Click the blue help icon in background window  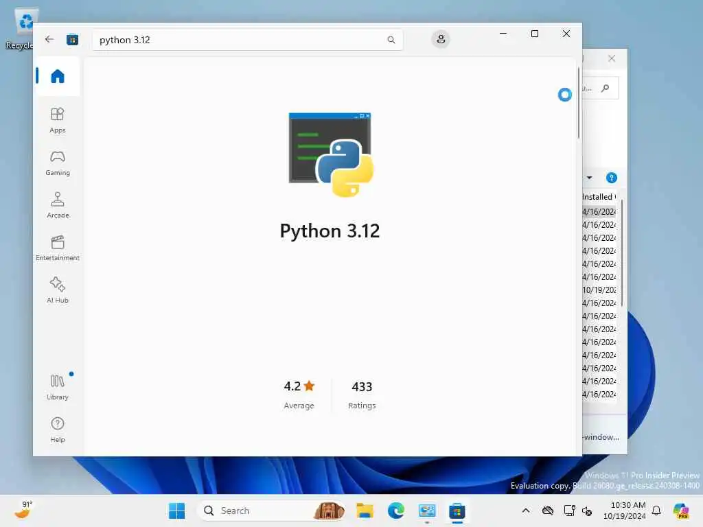point(612,178)
